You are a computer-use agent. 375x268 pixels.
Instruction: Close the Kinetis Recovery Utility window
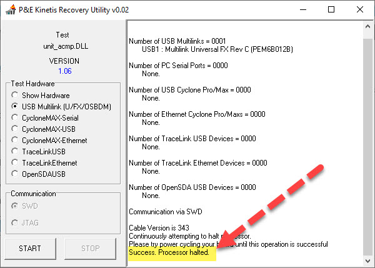pyautogui.click(x=359, y=9)
